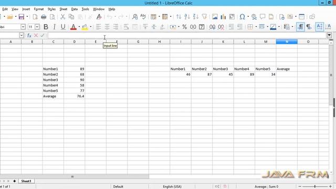Expand the font name dropdown
The image size is (336, 189).
23,27
